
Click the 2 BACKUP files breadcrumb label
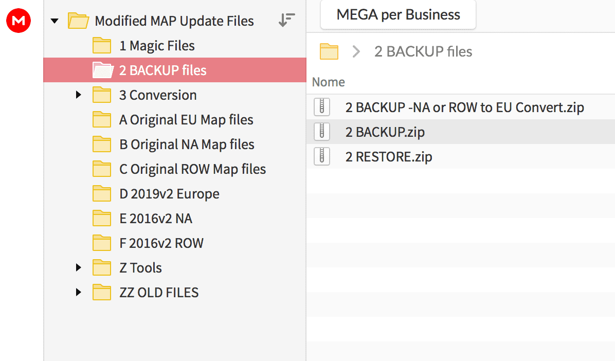click(423, 52)
